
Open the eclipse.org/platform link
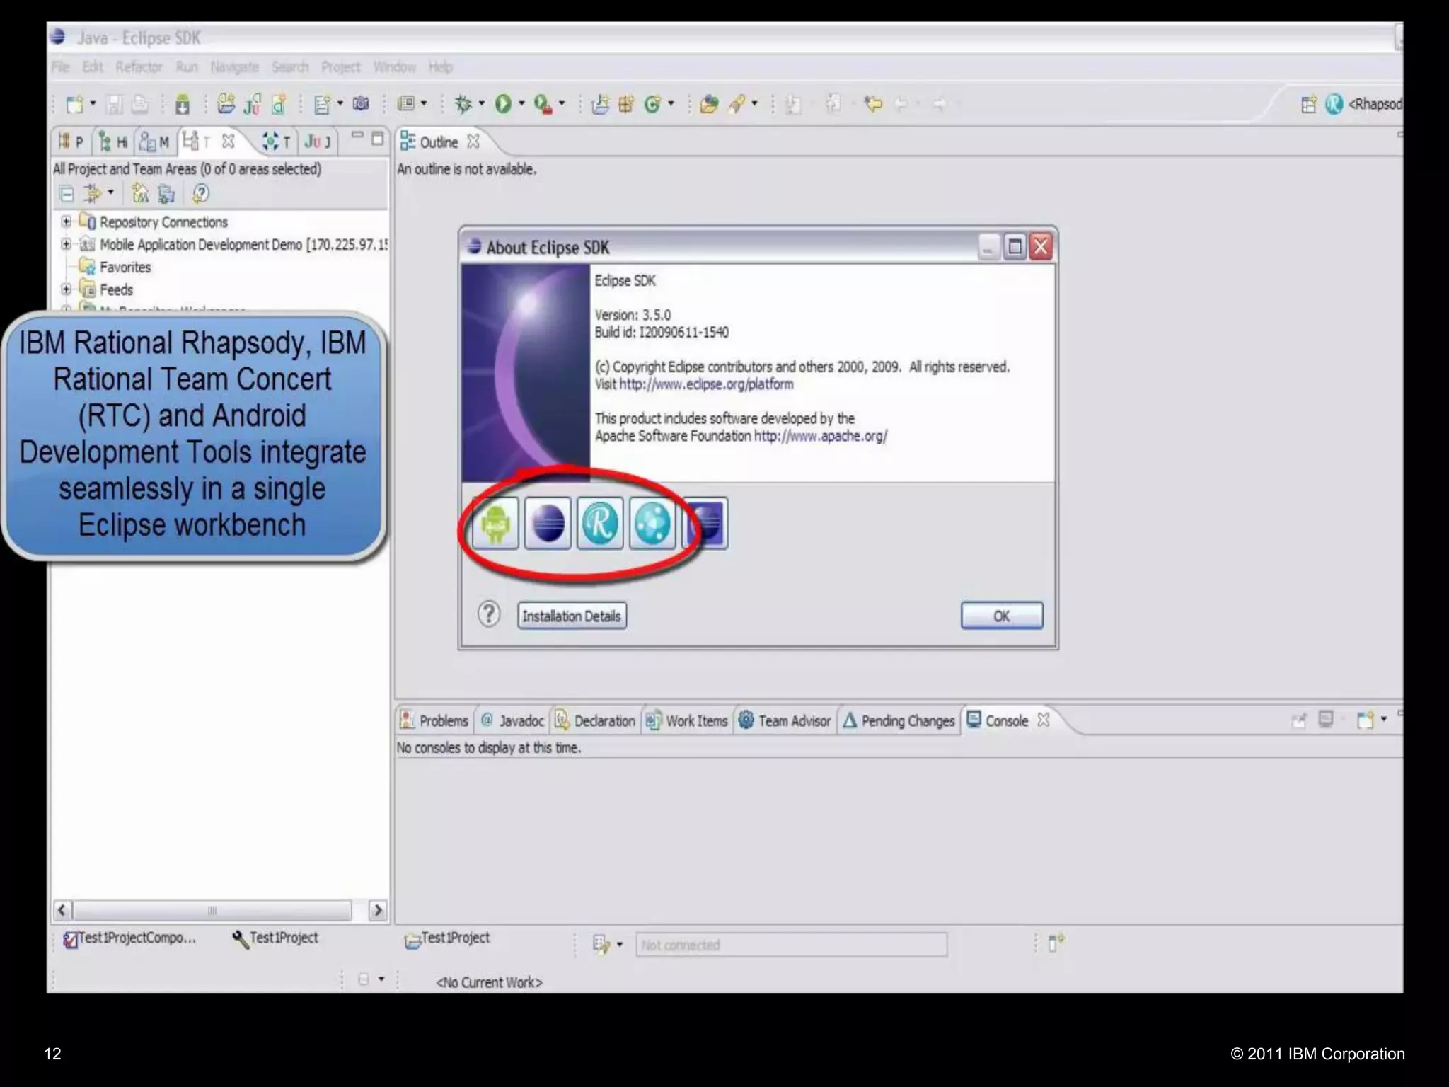(706, 384)
